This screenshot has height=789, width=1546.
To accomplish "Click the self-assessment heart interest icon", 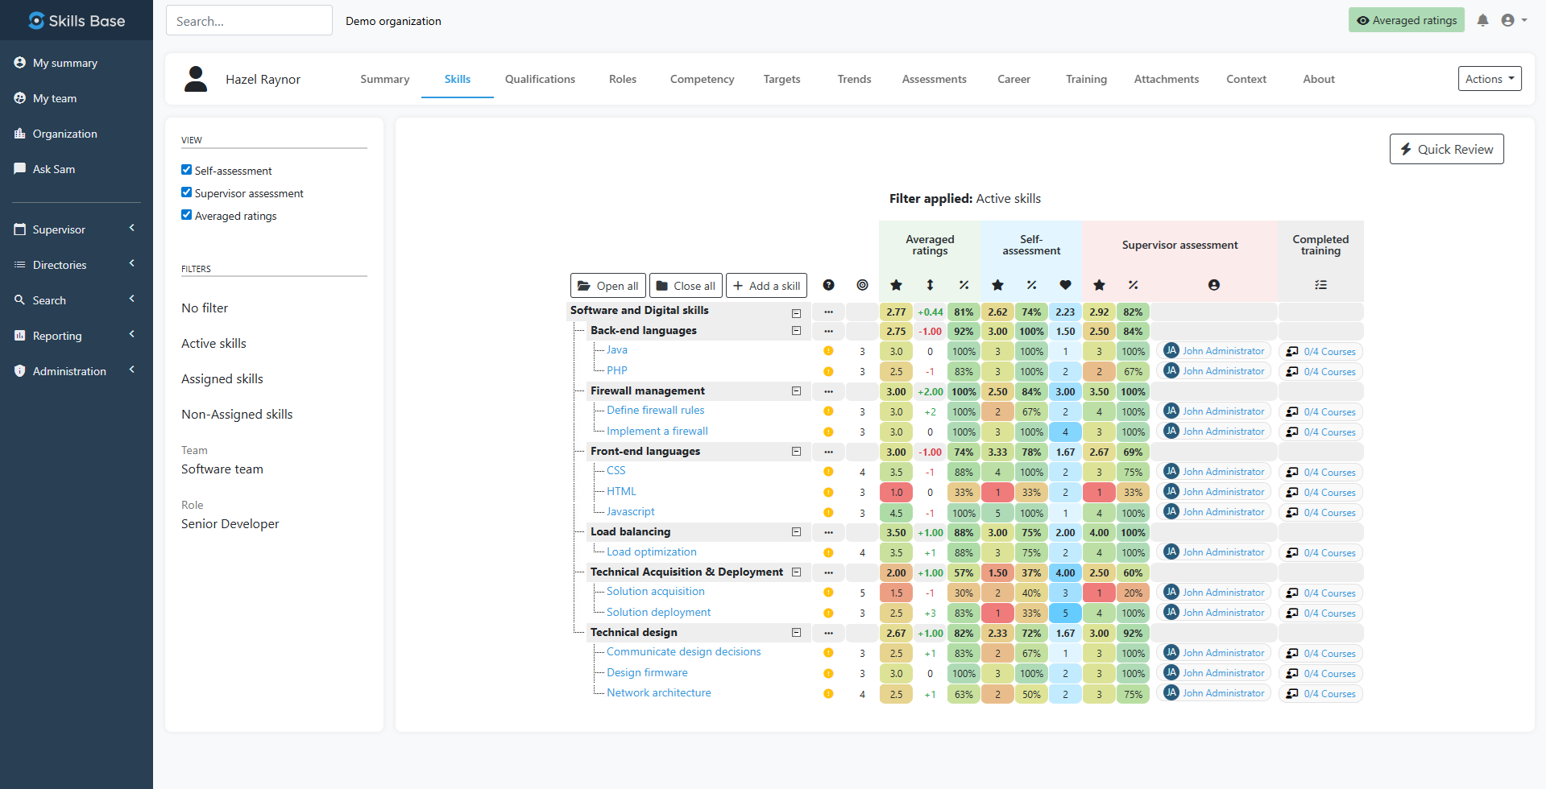I will pos(1065,285).
